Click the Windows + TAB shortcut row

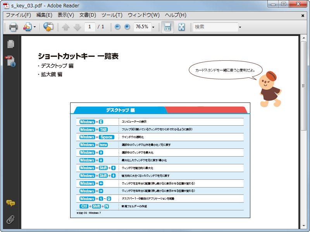[160, 130]
